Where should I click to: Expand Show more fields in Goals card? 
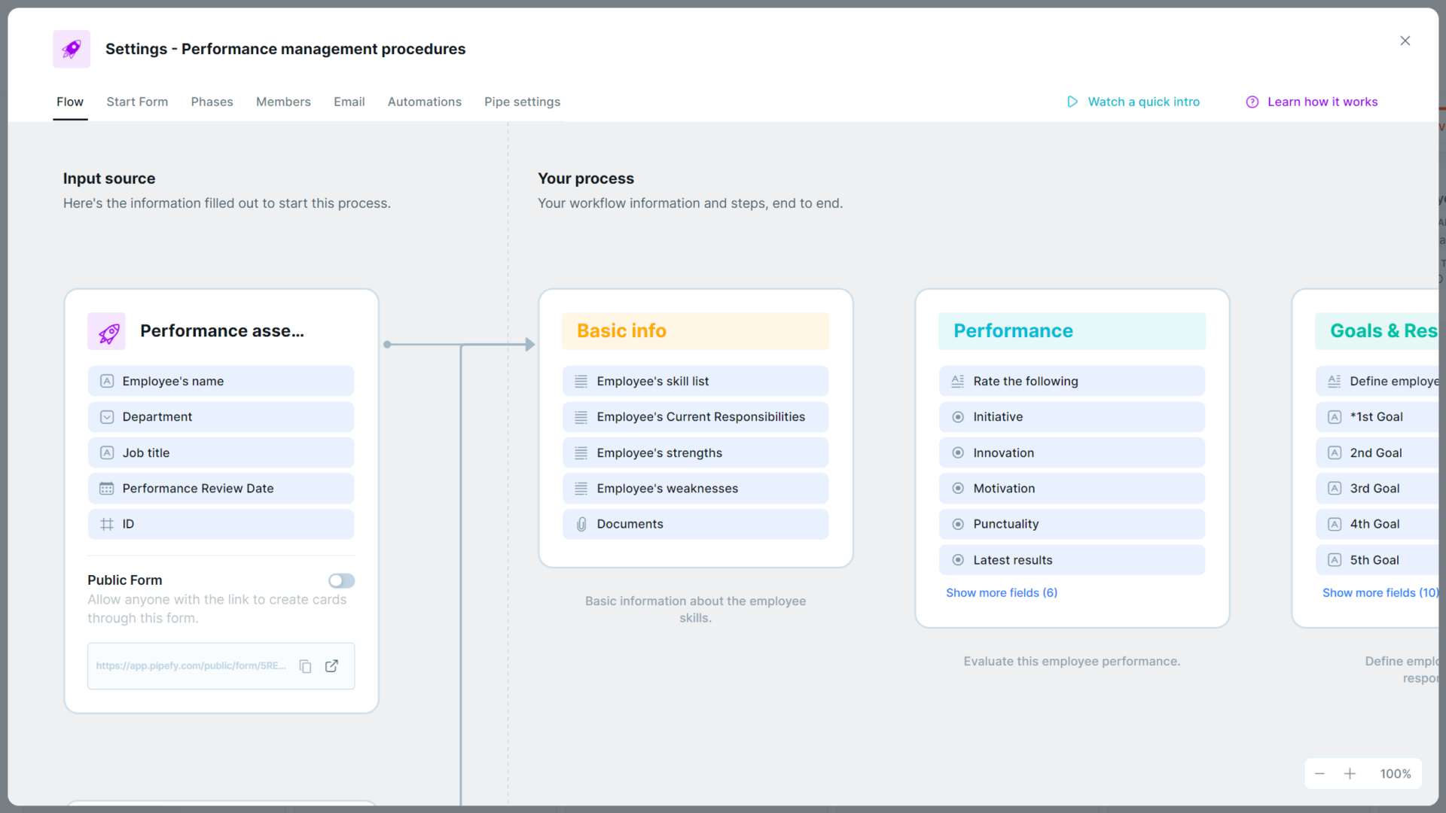click(x=1380, y=592)
